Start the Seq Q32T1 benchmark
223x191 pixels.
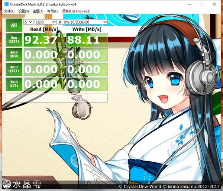point(14,40)
